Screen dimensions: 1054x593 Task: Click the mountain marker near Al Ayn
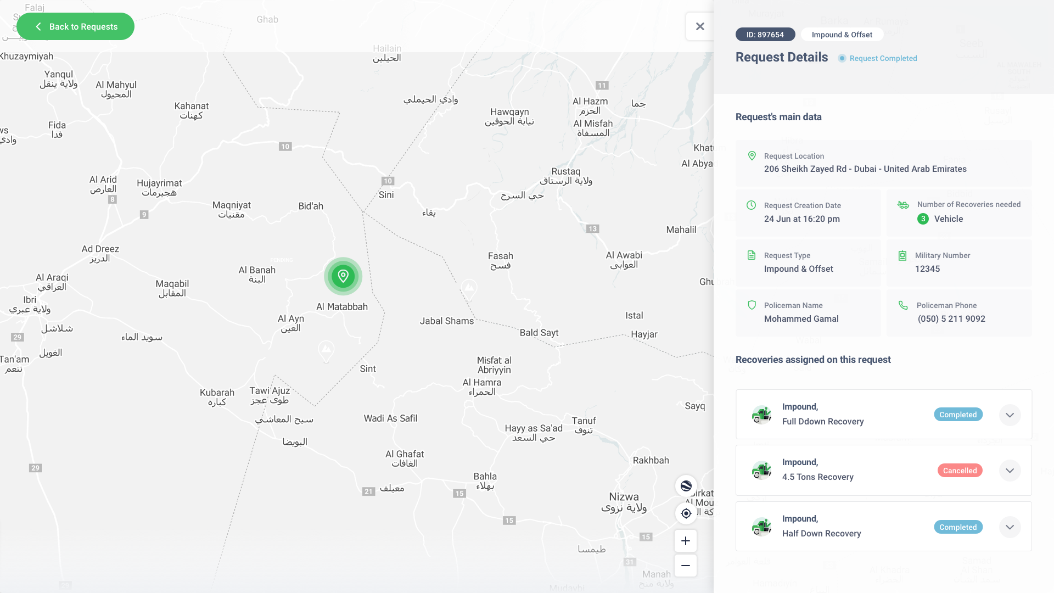point(327,351)
